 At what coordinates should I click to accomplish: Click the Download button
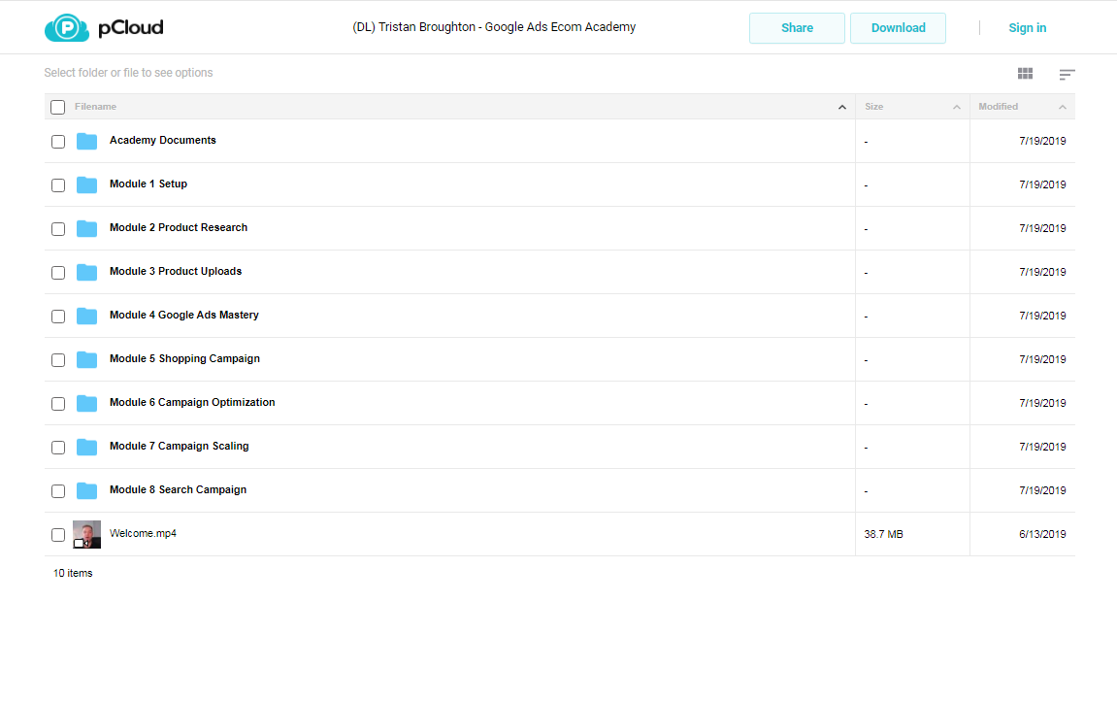point(899,28)
